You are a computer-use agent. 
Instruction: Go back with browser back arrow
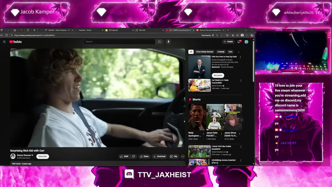pyautogui.click(x=2, y=35)
